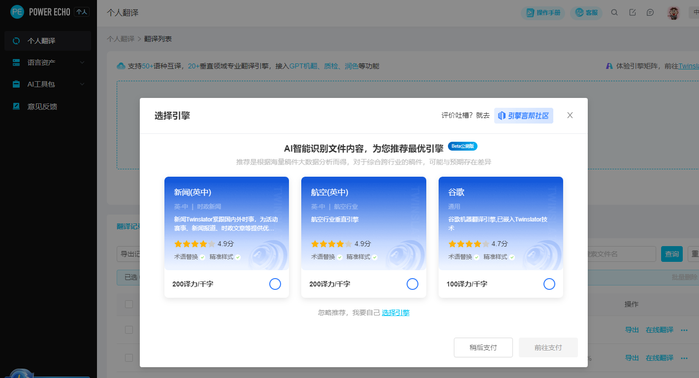Screen dimensions: 699x378
Task: Click the 选择引擎 link below recommendations
Action: [x=396, y=313]
